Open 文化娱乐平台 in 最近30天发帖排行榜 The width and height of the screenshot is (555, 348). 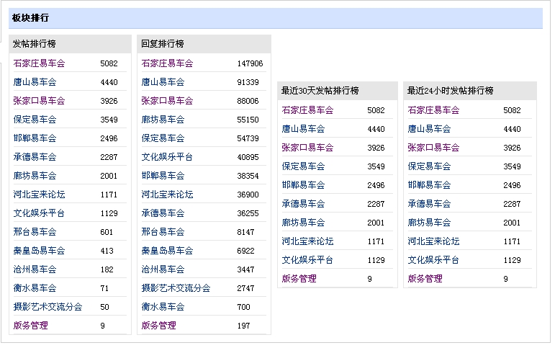(308, 260)
